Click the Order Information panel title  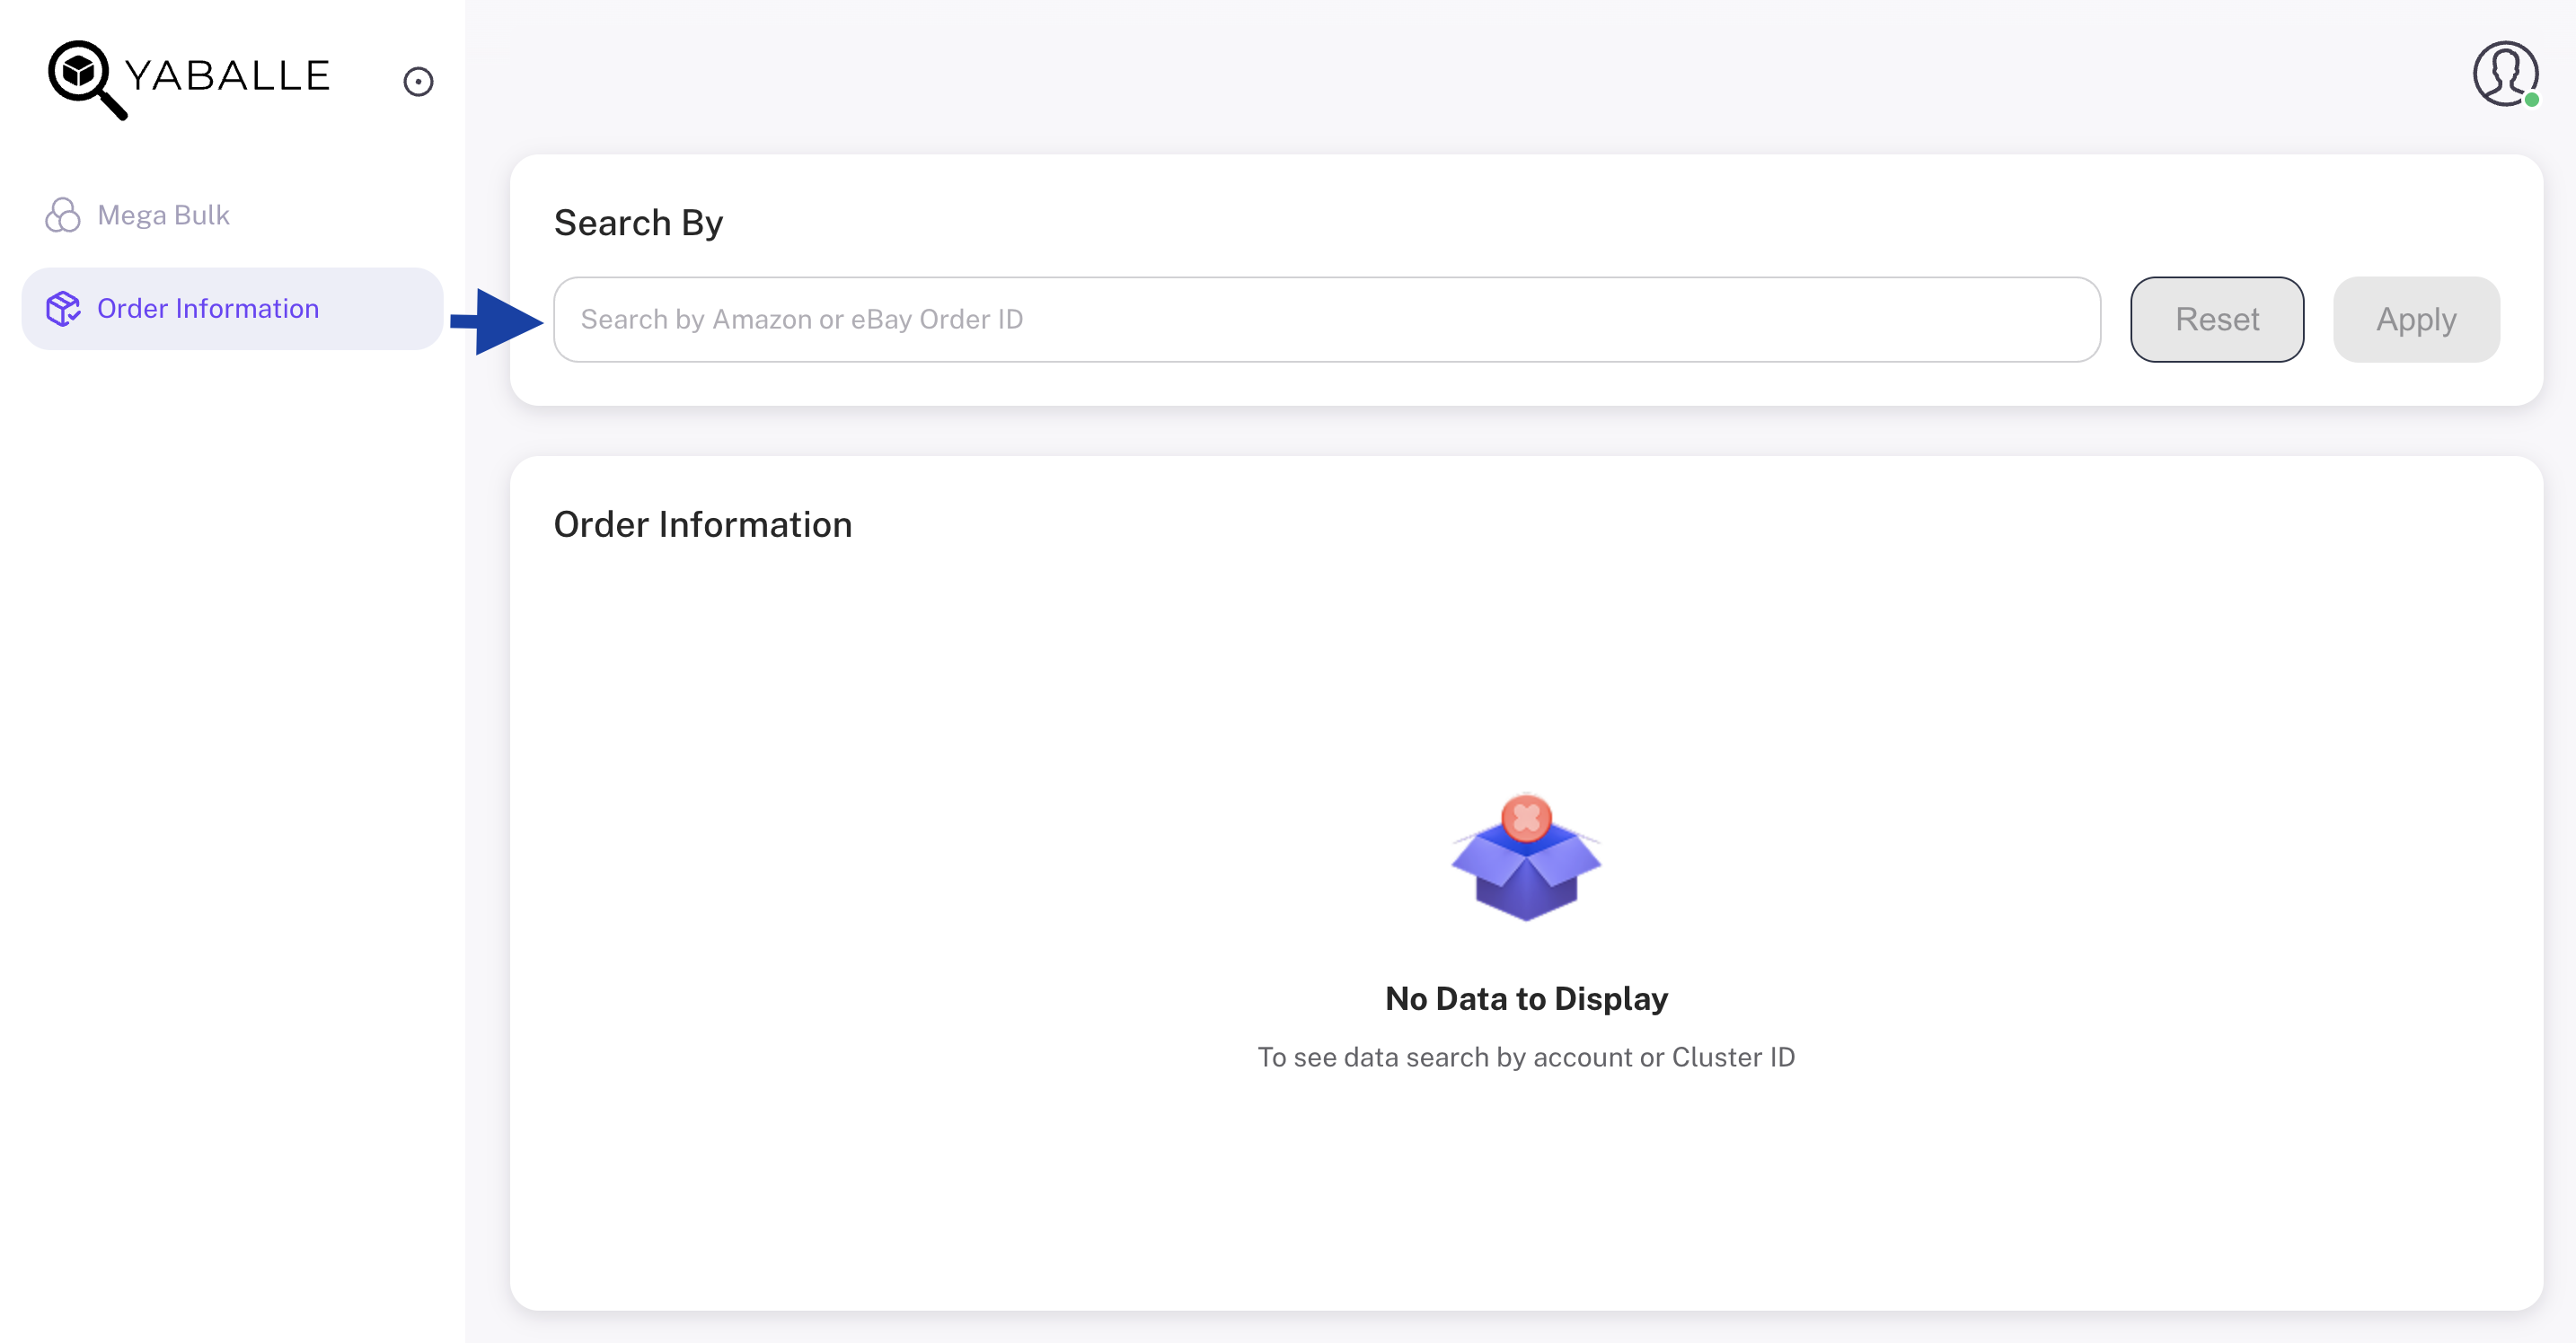click(x=703, y=524)
